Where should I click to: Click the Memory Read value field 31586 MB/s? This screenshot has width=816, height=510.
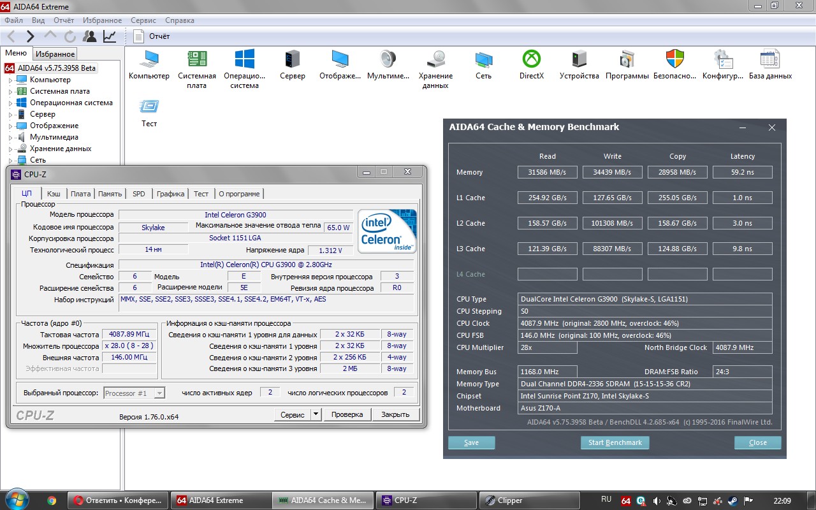pos(548,172)
